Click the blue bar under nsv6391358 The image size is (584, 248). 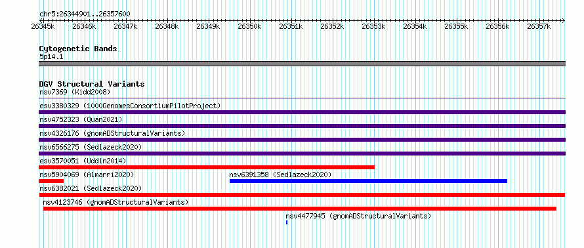(368, 181)
